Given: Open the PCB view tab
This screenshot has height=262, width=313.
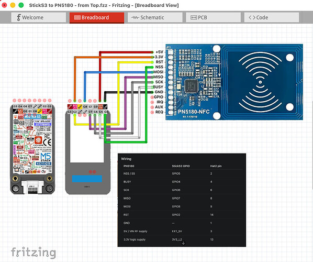Looking at the screenshot, I should (x=213, y=18).
